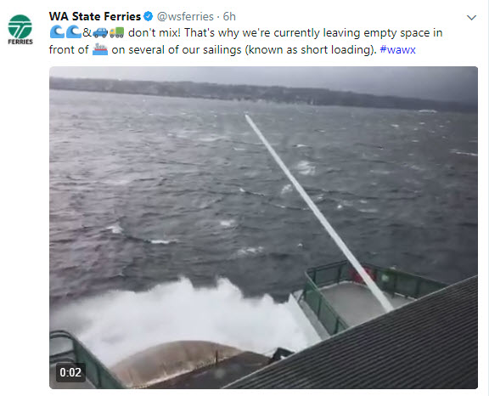
Task: Click the first wave emoji
Action: click(x=57, y=32)
